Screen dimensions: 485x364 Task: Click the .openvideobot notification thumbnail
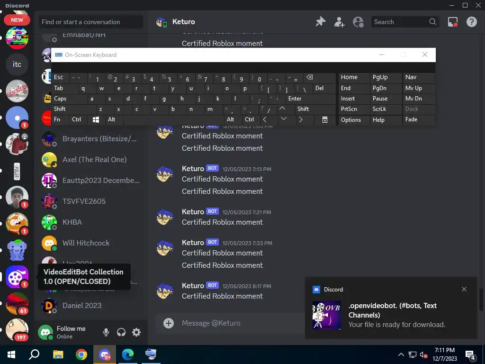click(327, 315)
